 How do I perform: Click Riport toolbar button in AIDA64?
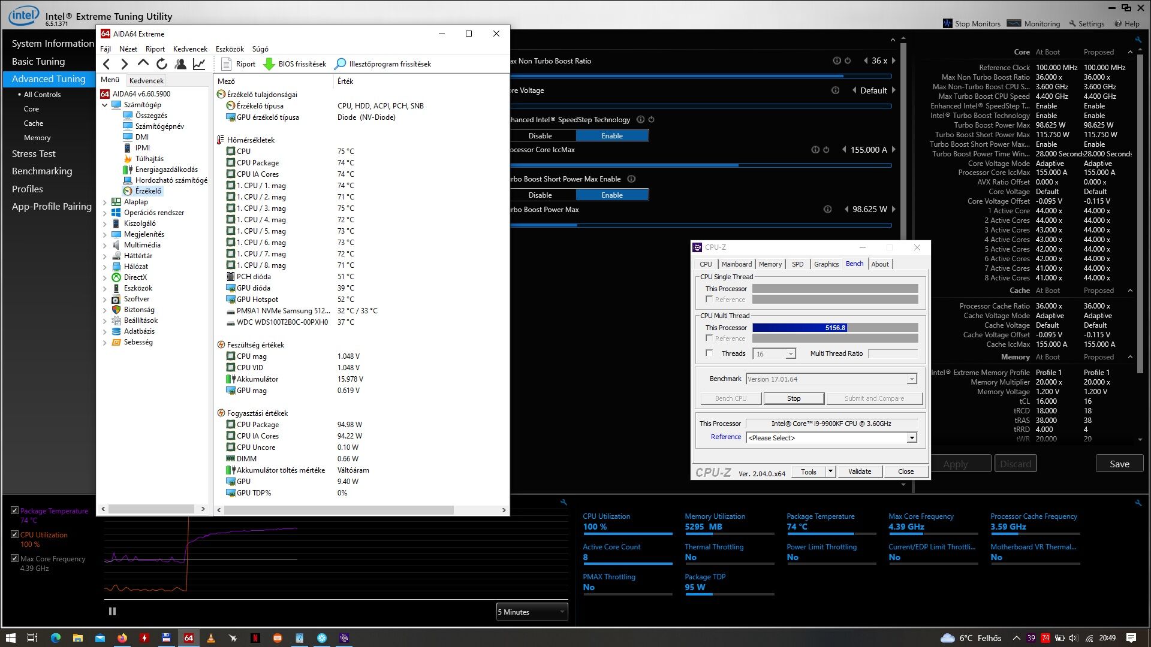tap(238, 64)
